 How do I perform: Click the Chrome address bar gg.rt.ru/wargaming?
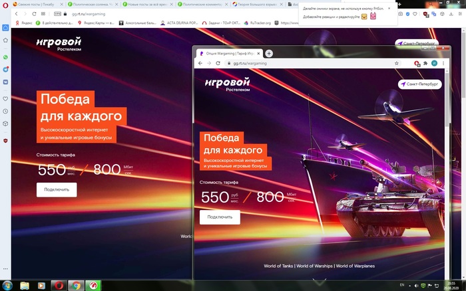click(312, 63)
